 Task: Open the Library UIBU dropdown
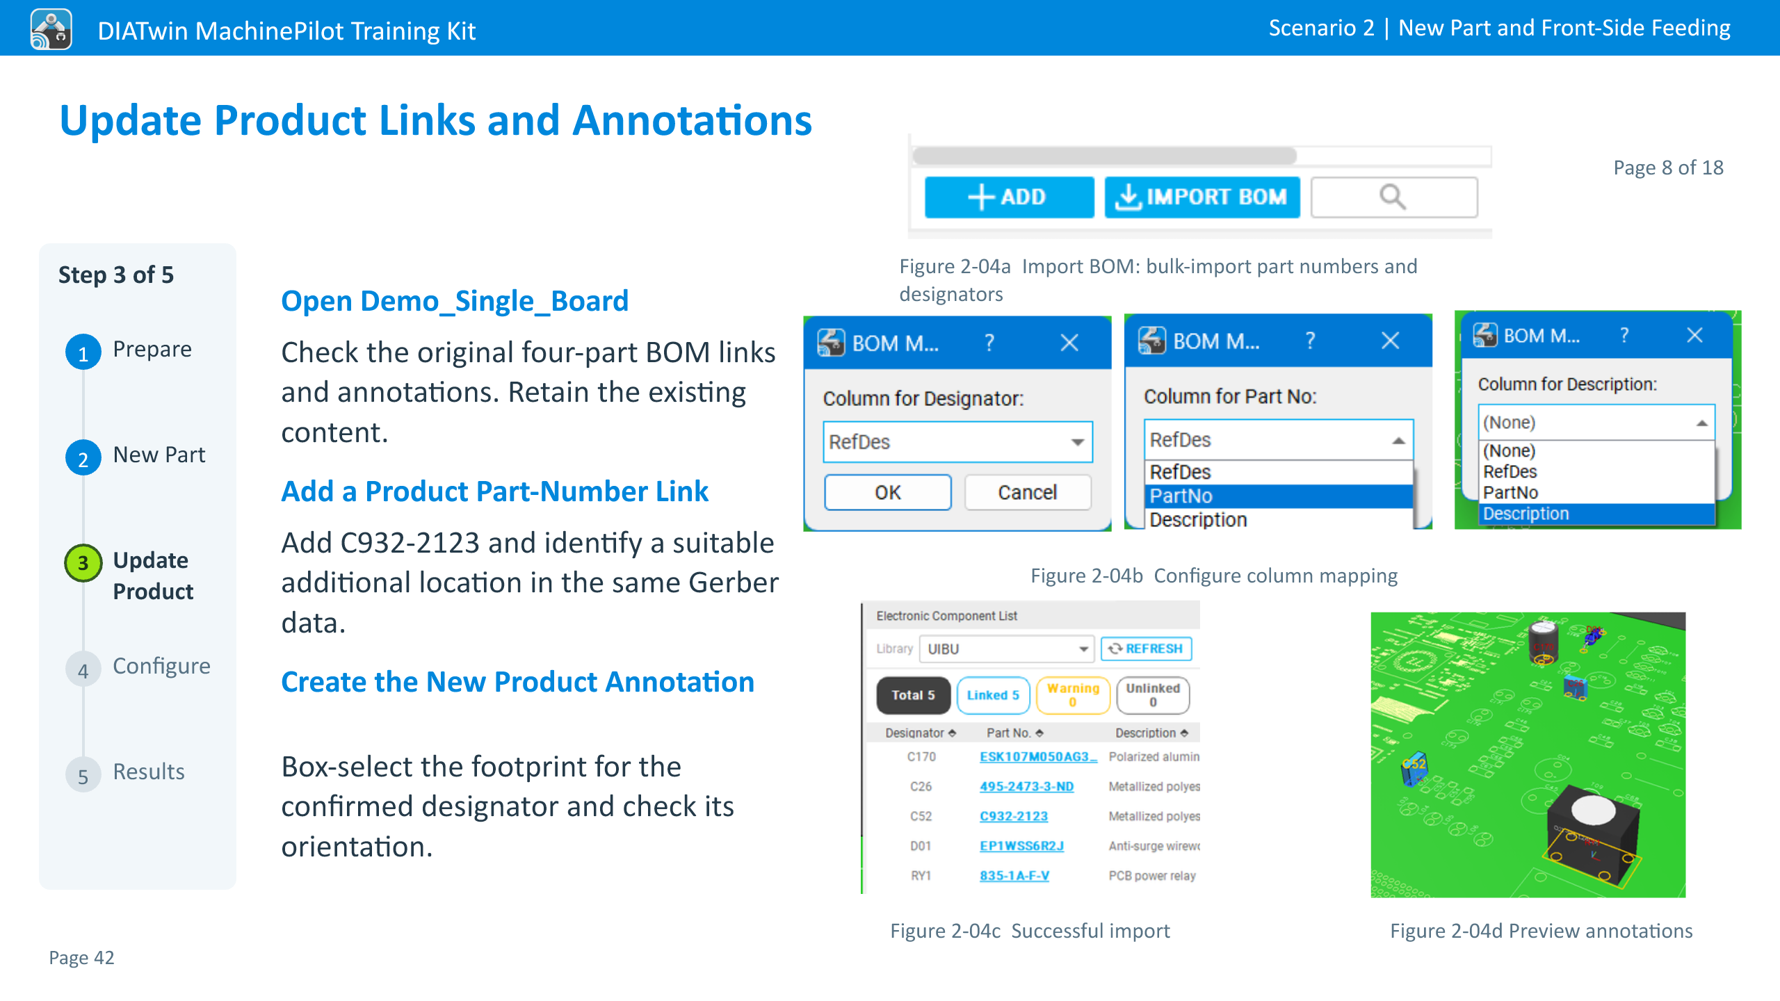[1006, 649]
